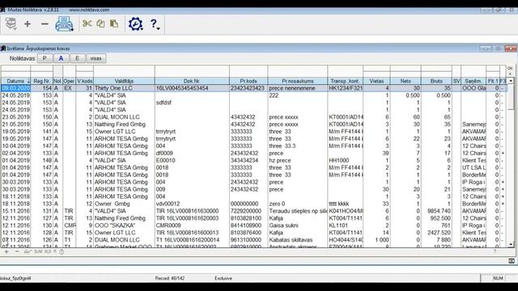Select the E warehouse filter button
518x291 pixels.
[x=78, y=58]
